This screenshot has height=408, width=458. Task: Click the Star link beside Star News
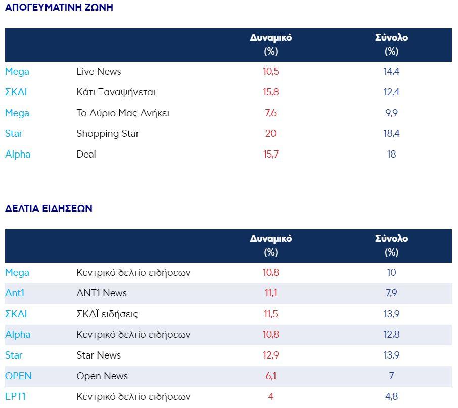click(x=14, y=355)
